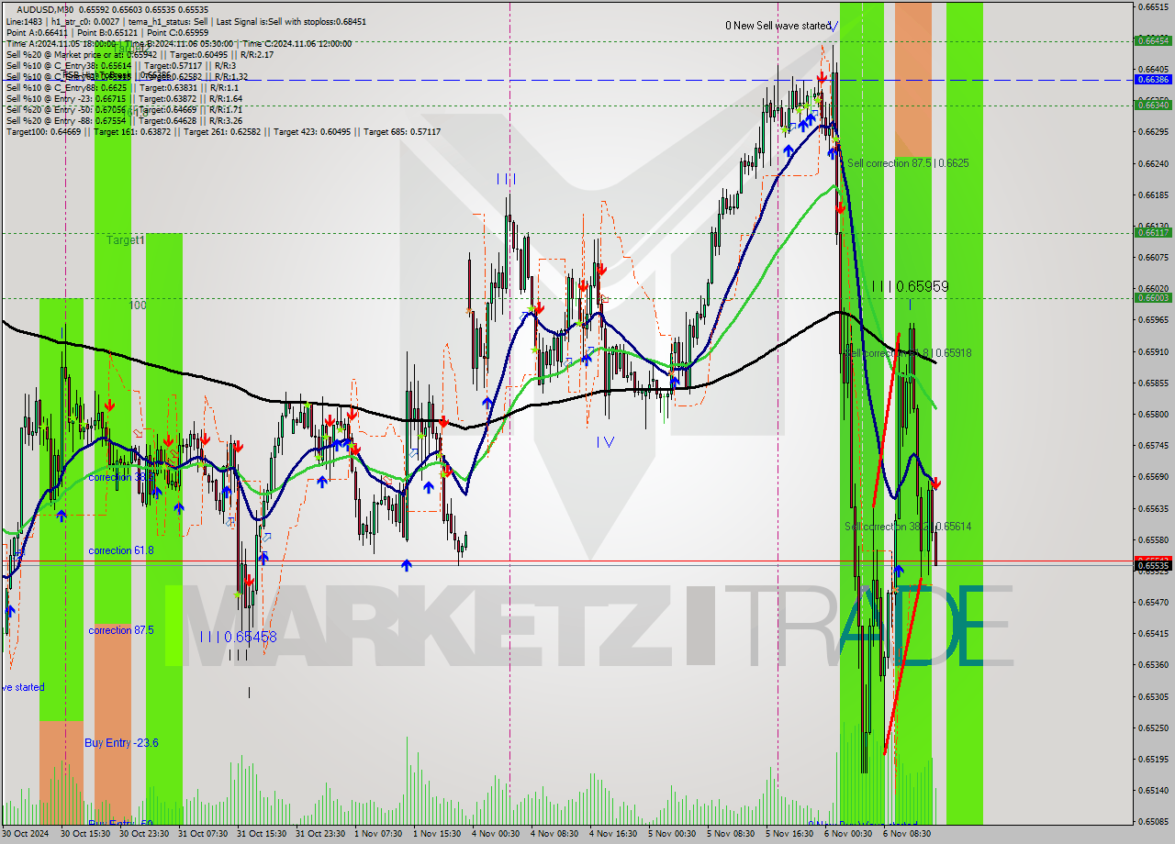Click the blue 'correction 87.5' label

point(121,630)
